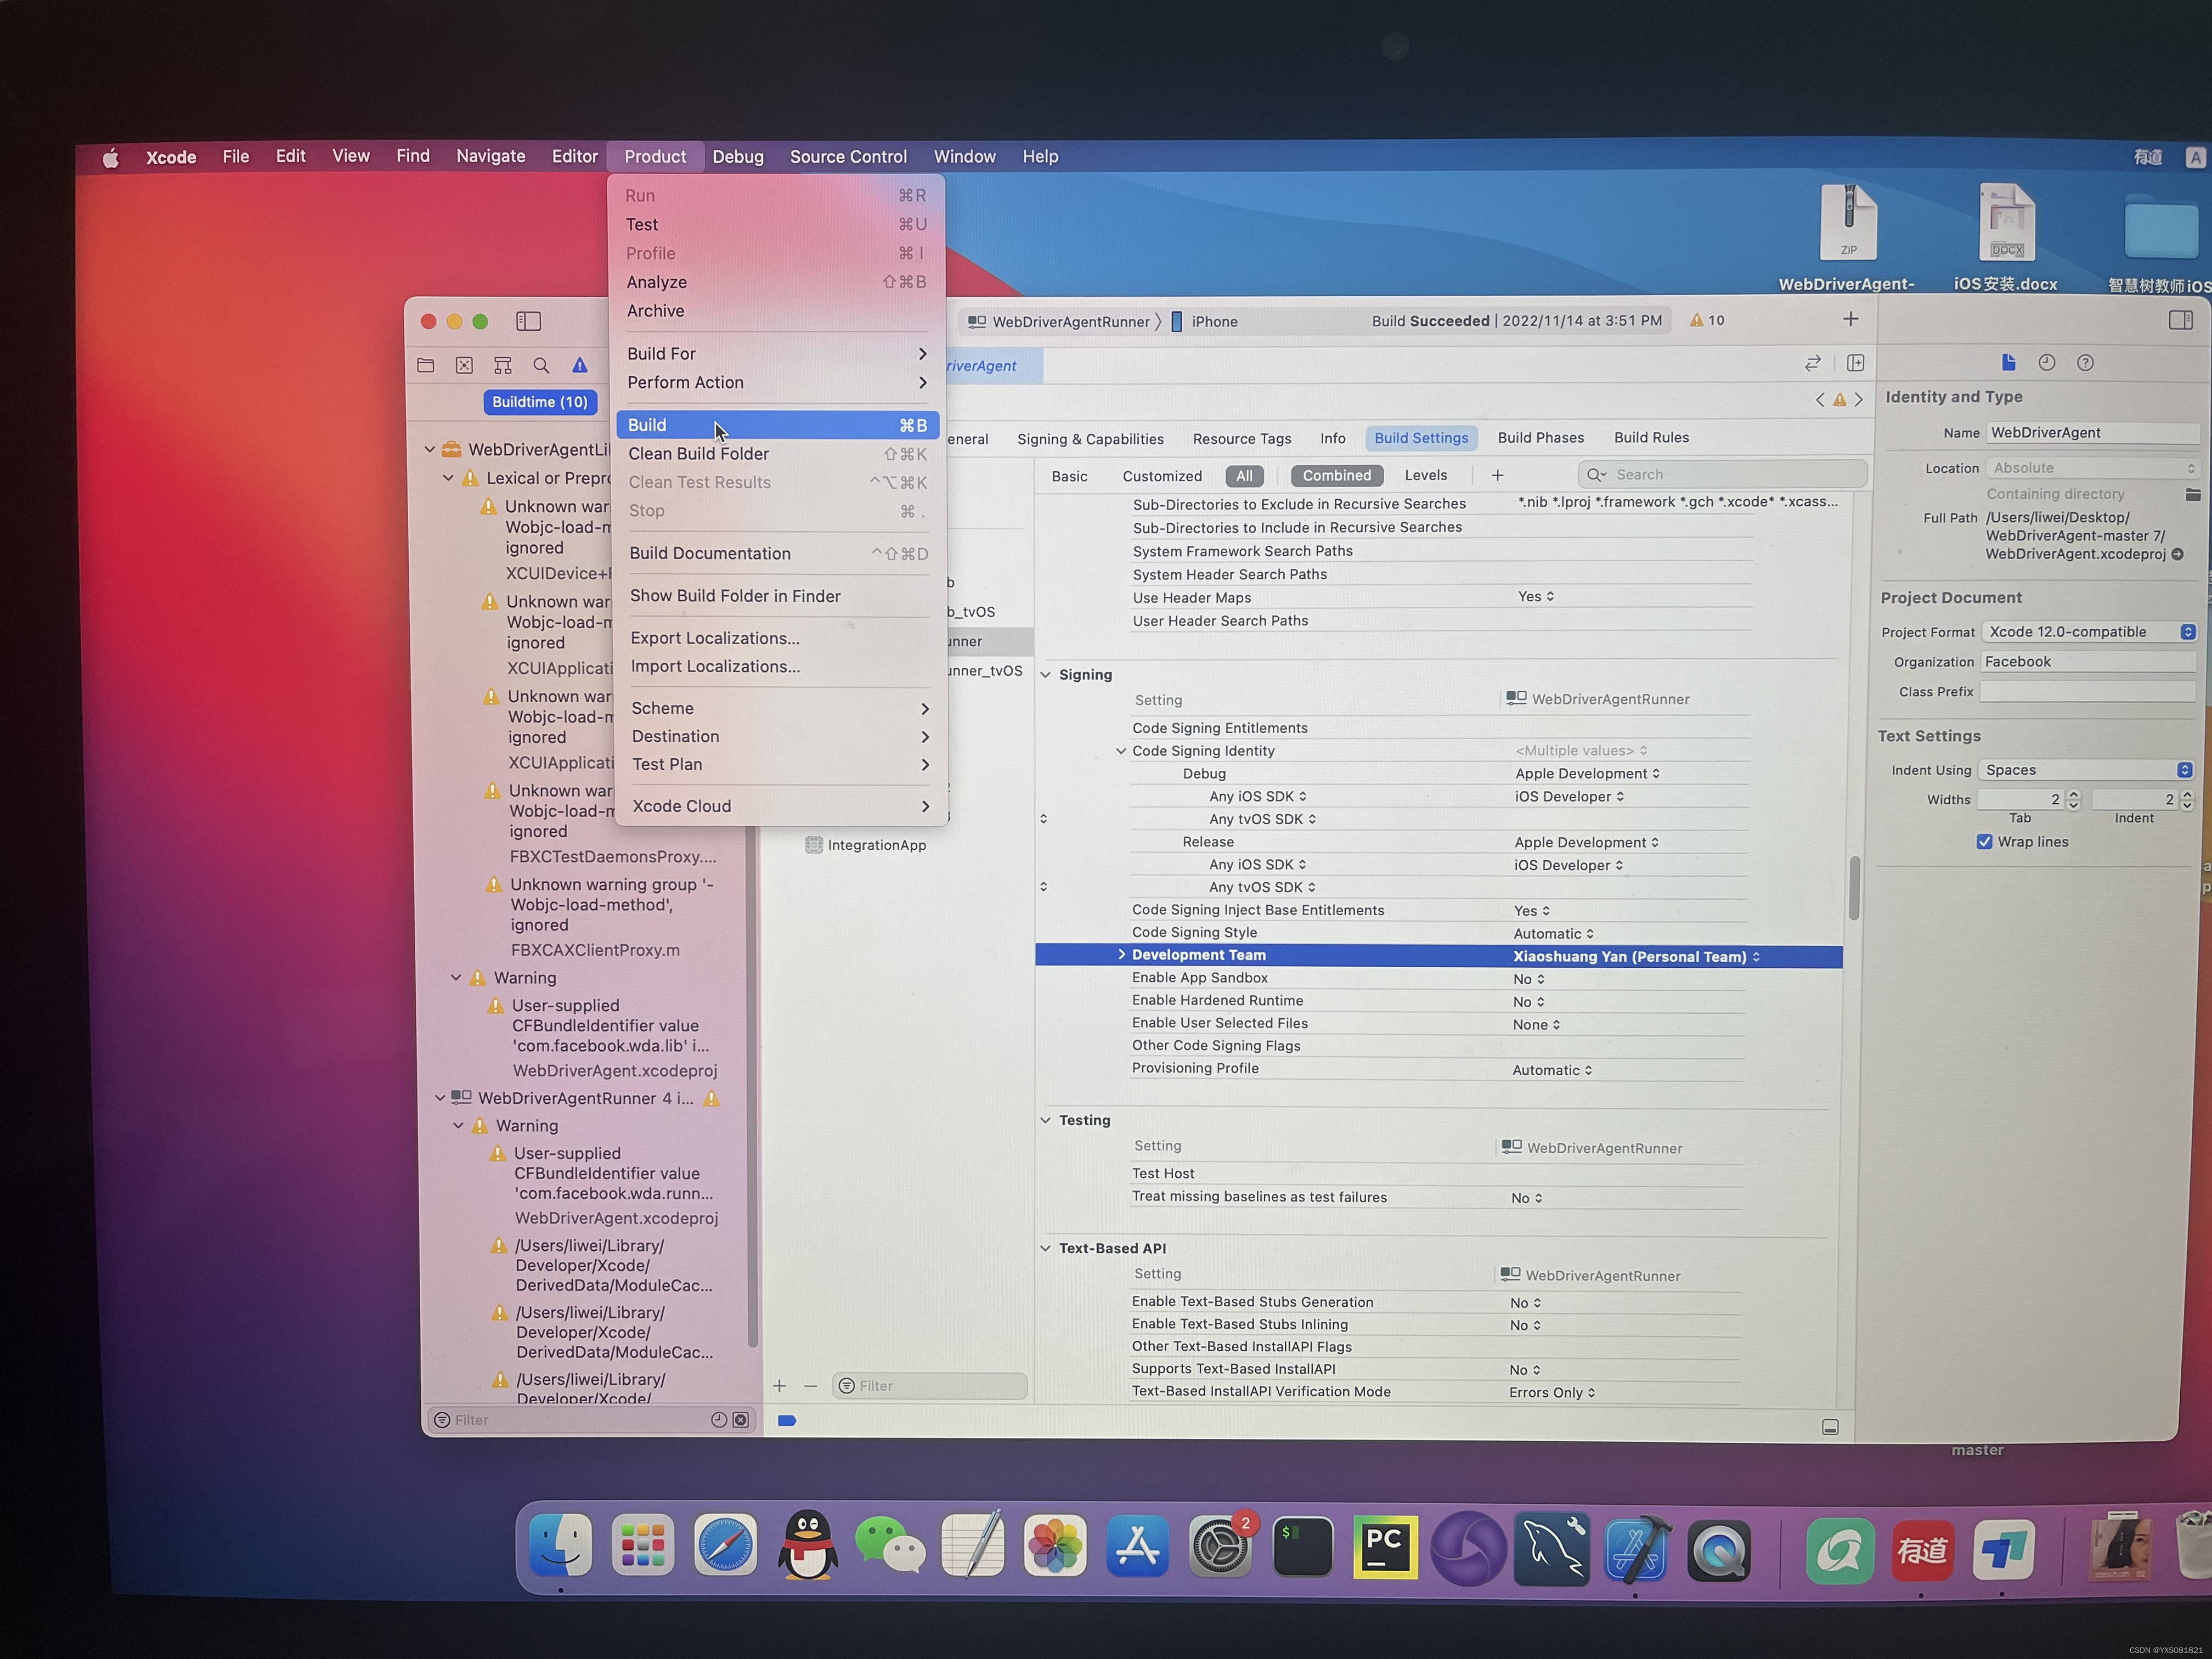Show the History inspector clock icon

tap(2047, 363)
